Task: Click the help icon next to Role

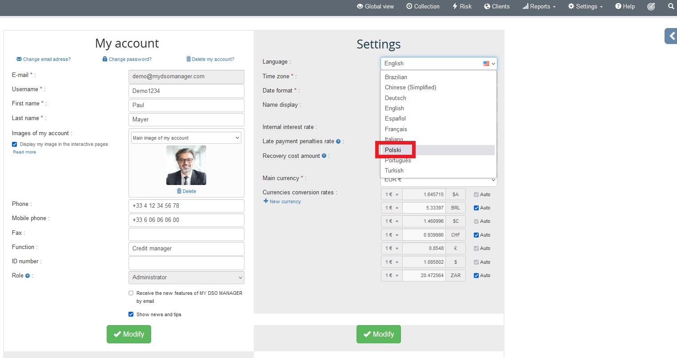Action: [x=28, y=276]
